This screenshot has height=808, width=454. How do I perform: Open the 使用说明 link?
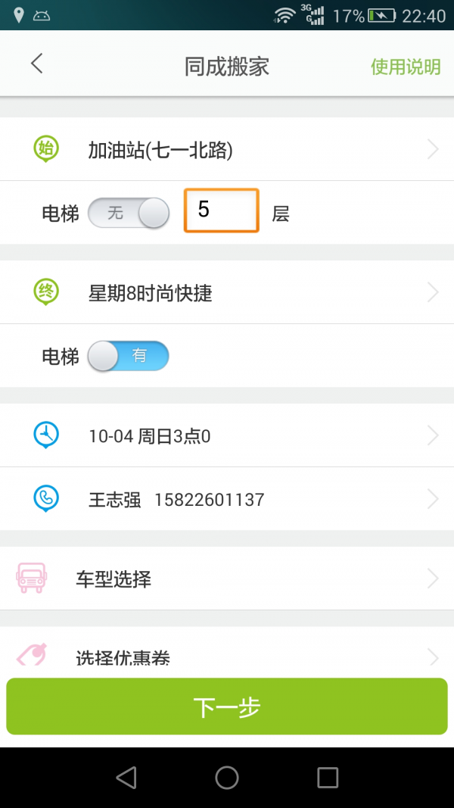tap(405, 67)
